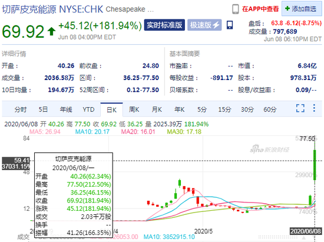
Task: Open the three-dot more options menu
Action: click(314, 108)
